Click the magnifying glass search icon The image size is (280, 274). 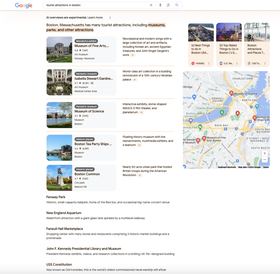tap(177, 5)
